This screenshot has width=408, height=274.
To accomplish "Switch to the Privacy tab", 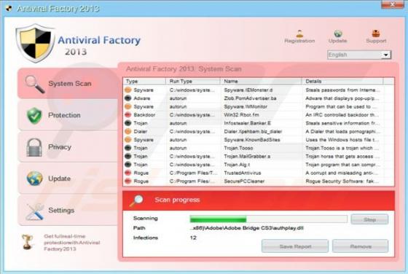I will [x=68, y=147].
